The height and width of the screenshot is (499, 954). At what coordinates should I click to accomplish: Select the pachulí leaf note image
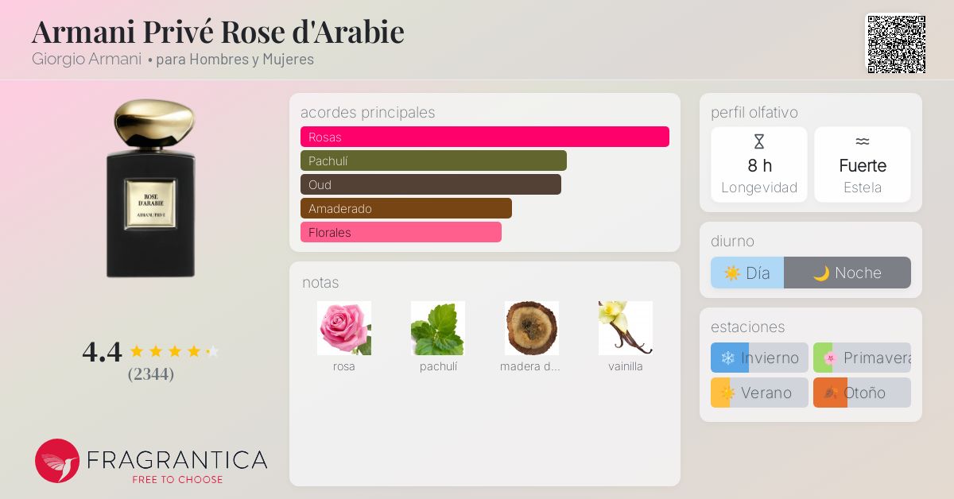(438, 328)
